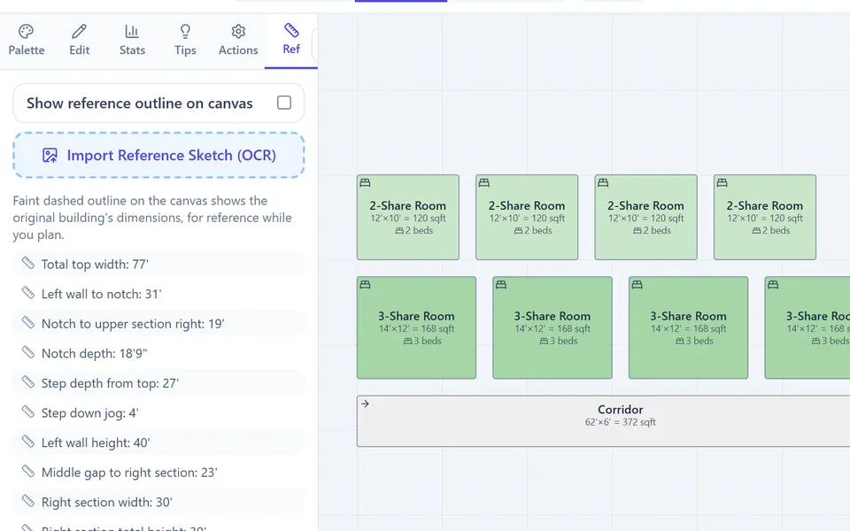Go to the Actions tab
The width and height of the screenshot is (850, 531).
click(238, 40)
